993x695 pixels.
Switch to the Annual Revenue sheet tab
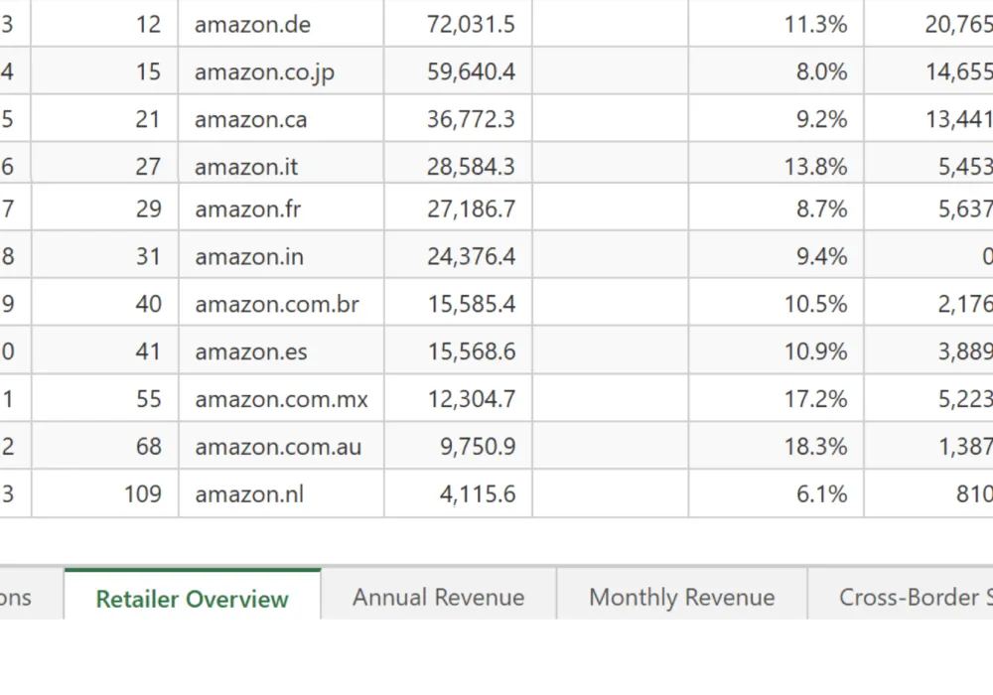coord(438,597)
